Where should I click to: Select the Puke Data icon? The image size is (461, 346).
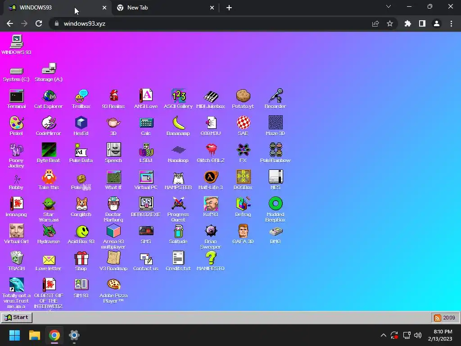pos(81,153)
